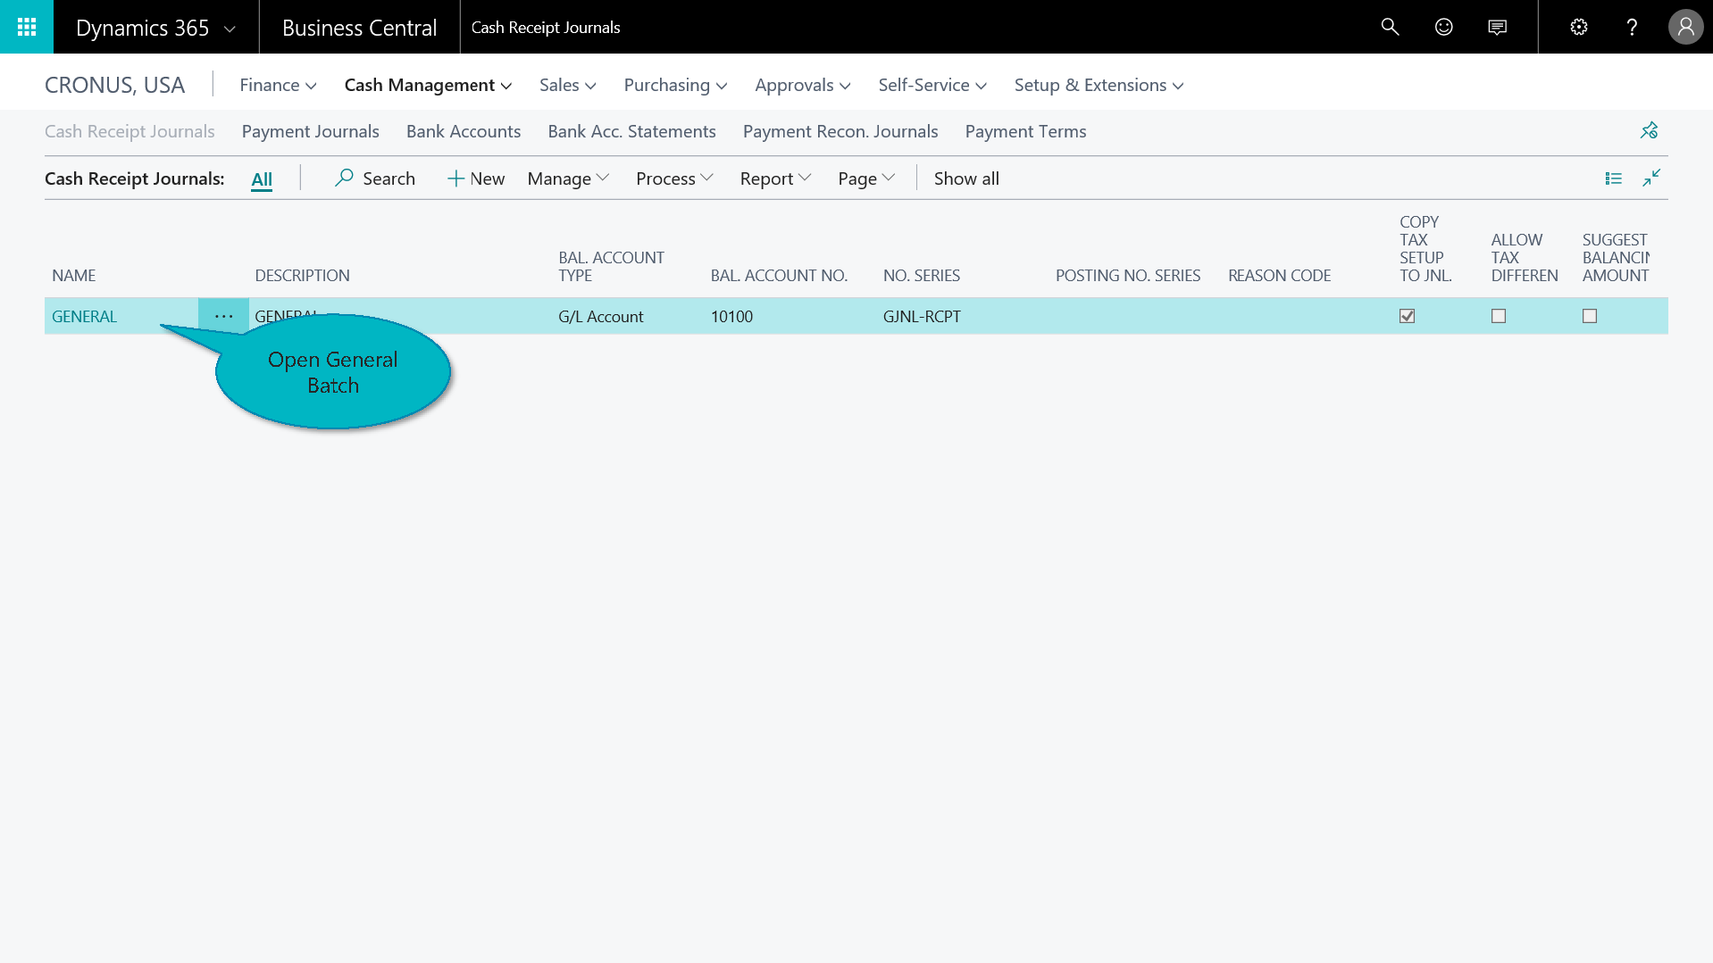
Task: Open the Bank Accounts tab
Action: coord(463,131)
